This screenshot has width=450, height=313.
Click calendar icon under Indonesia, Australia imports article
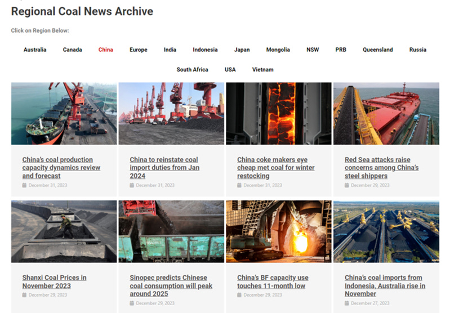tap(347, 303)
